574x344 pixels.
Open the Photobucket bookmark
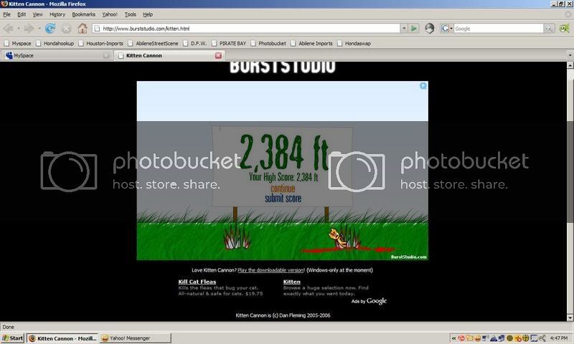click(268, 43)
